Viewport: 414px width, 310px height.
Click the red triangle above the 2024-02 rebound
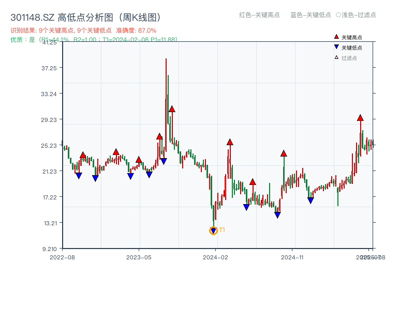[229, 142]
